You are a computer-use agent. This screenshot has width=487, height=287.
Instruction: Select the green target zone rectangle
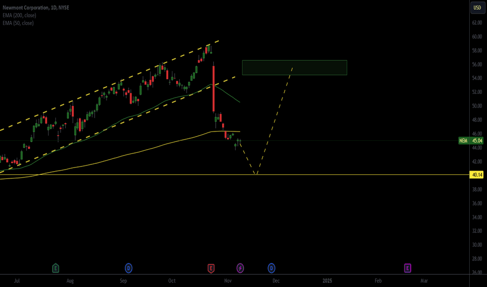coord(294,68)
